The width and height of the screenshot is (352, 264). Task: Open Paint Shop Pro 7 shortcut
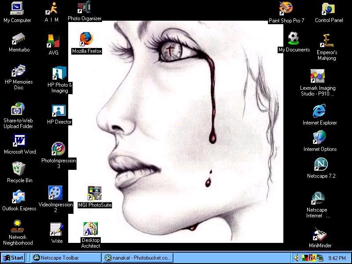click(x=286, y=8)
